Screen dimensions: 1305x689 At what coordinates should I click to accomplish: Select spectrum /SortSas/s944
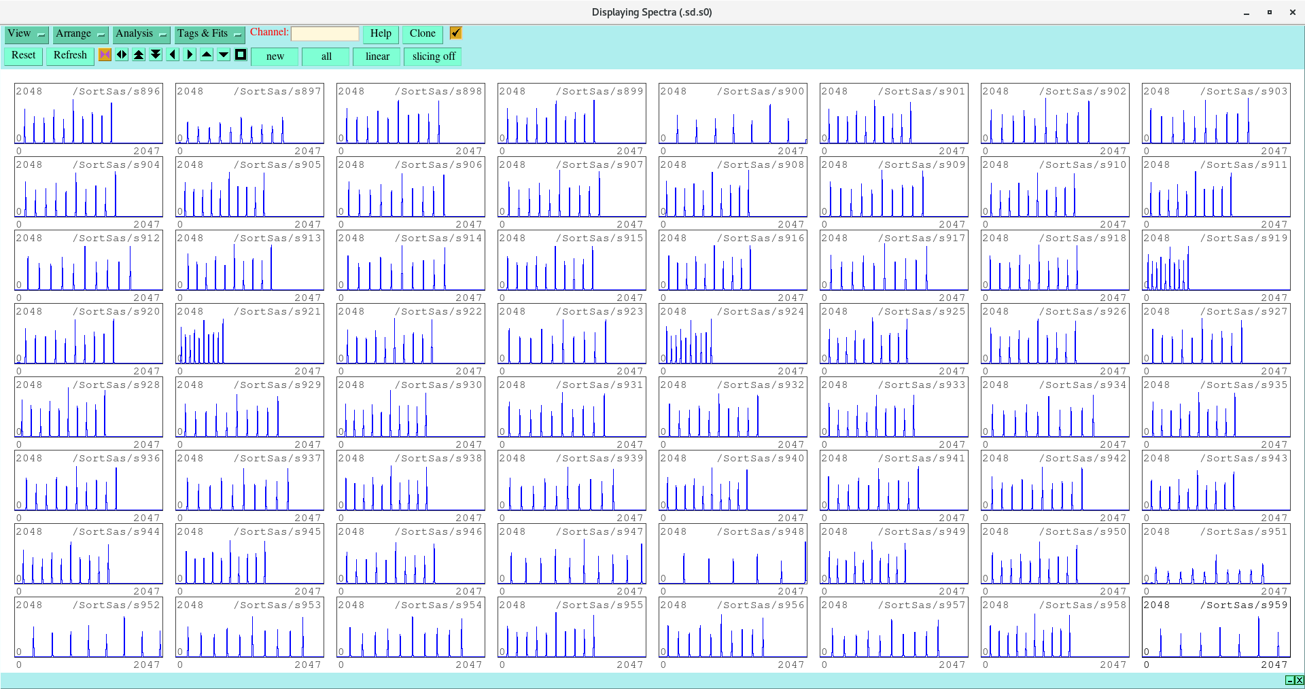click(88, 554)
